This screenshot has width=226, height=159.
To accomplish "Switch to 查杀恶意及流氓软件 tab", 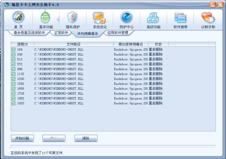I will point(29,33).
